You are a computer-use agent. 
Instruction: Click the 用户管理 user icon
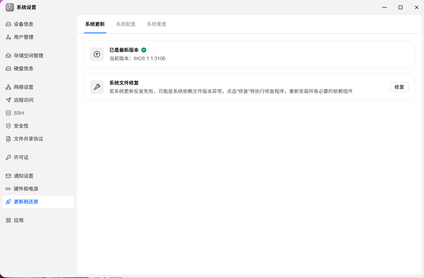pos(8,37)
